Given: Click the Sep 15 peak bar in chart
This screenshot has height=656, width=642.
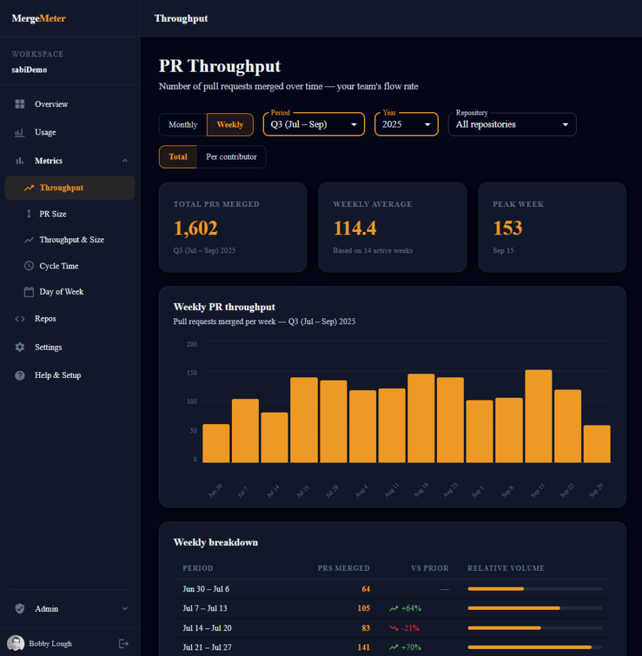Looking at the screenshot, I should pos(538,416).
